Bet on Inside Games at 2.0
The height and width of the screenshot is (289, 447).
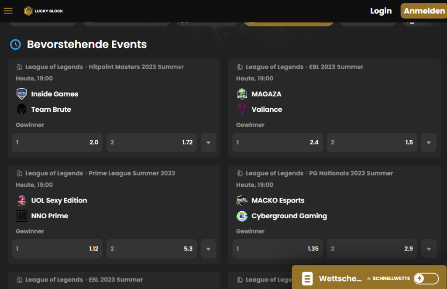tap(57, 142)
